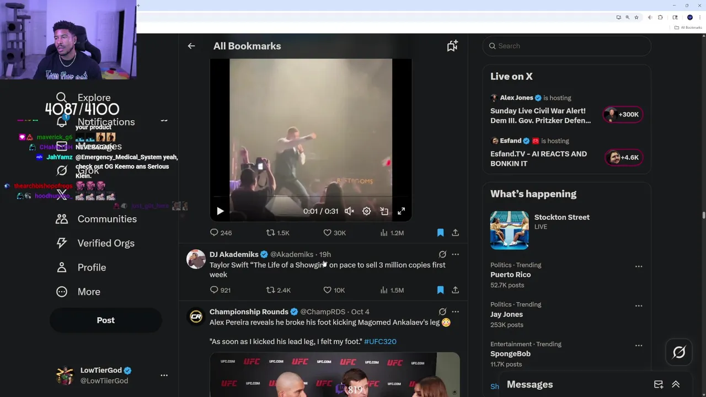Image resolution: width=706 pixels, height=397 pixels.
Task: Open more options for SpongeBob trend
Action: tap(638, 346)
